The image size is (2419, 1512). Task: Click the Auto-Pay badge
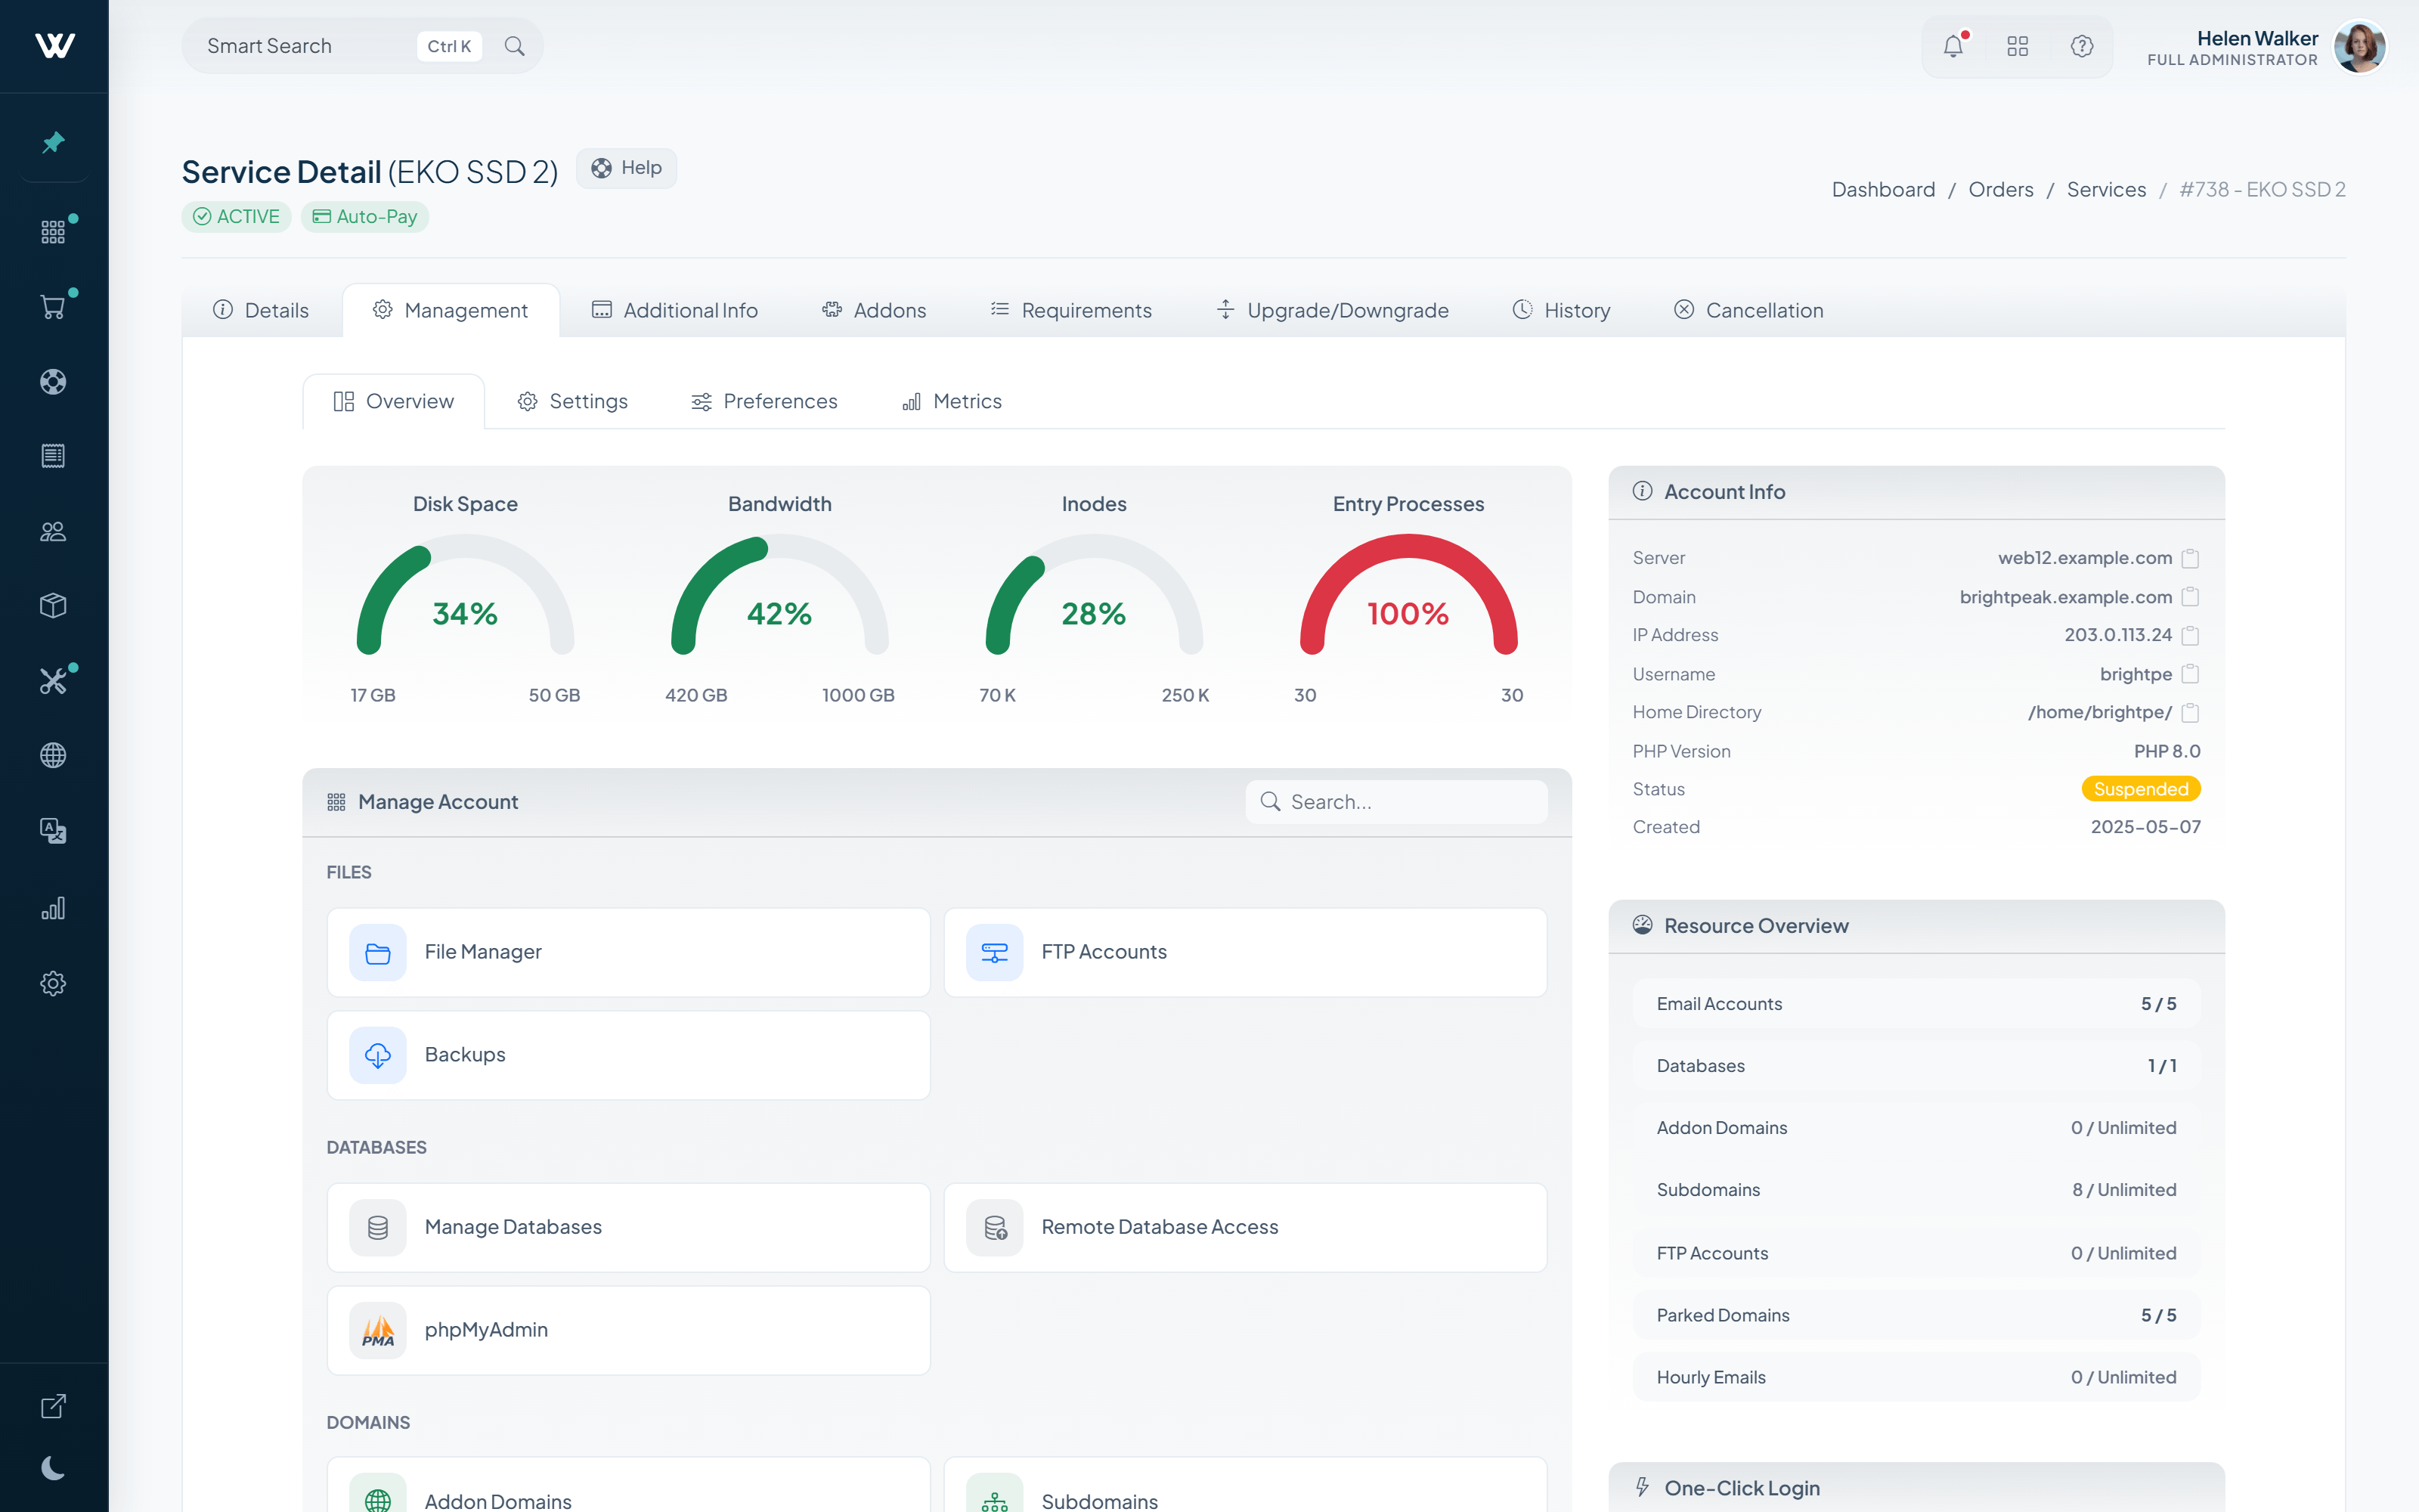365,217
